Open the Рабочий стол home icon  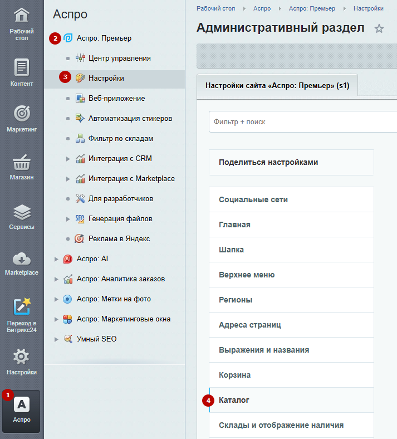pos(22,15)
